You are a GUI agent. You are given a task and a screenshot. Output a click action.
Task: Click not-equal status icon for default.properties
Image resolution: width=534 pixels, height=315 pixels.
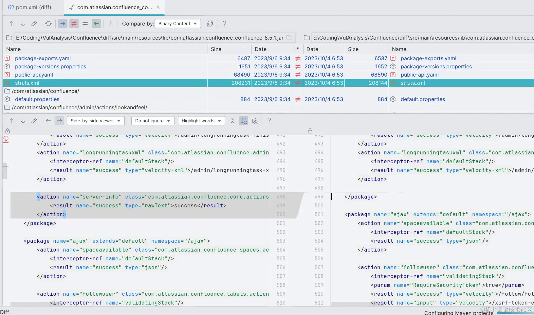pos(298,99)
